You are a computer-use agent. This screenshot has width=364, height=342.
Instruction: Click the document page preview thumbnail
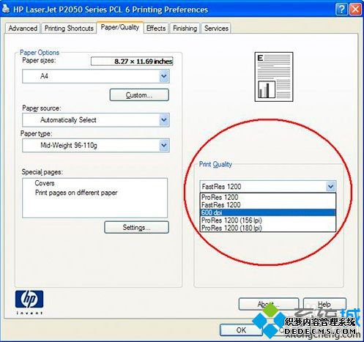click(x=274, y=77)
